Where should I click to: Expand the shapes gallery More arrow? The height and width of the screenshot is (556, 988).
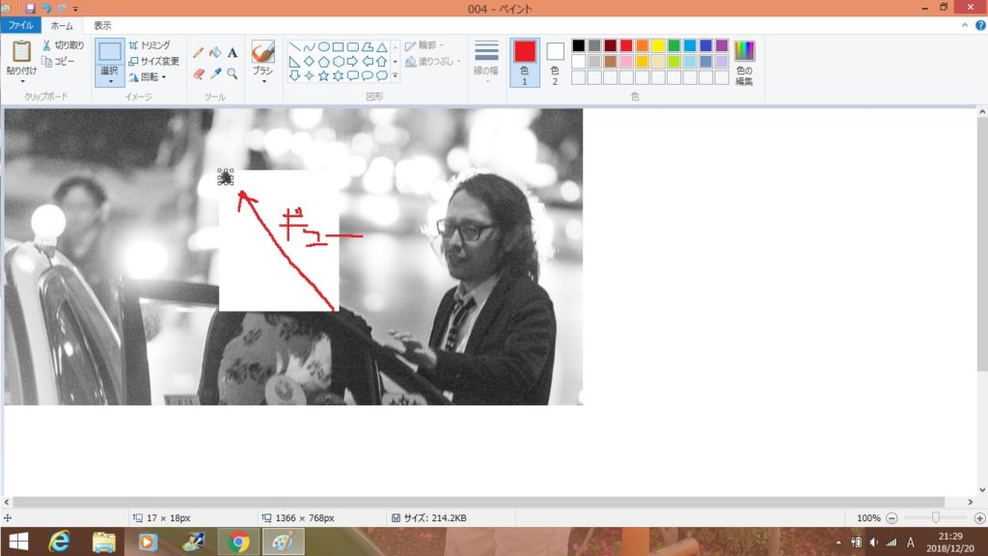pyautogui.click(x=395, y=75)
